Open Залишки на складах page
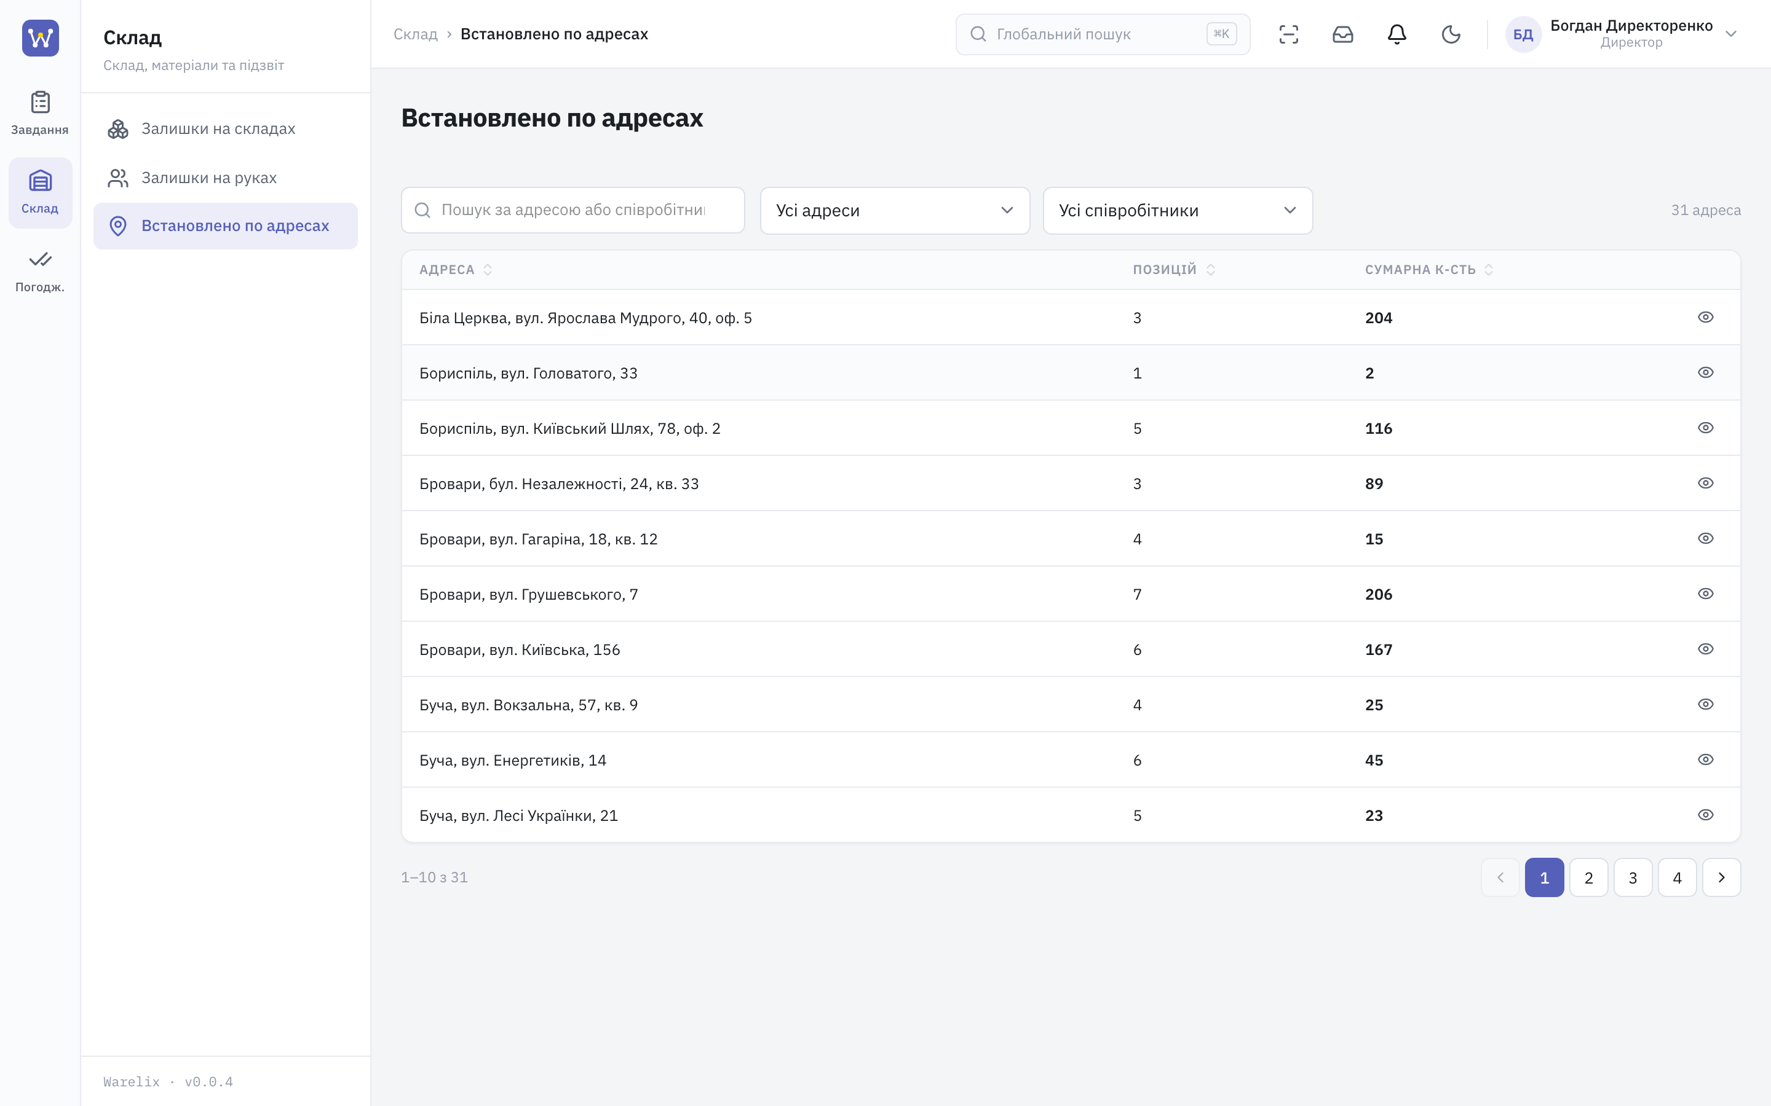Viewport: 1771px width, 1106px height. point(226,129)
